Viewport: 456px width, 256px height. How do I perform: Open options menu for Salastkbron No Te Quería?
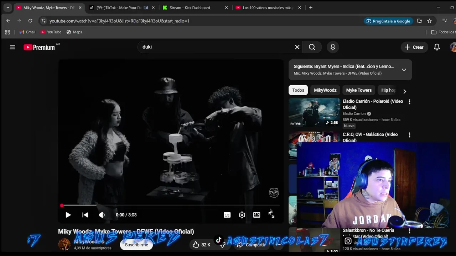[409, 231]
